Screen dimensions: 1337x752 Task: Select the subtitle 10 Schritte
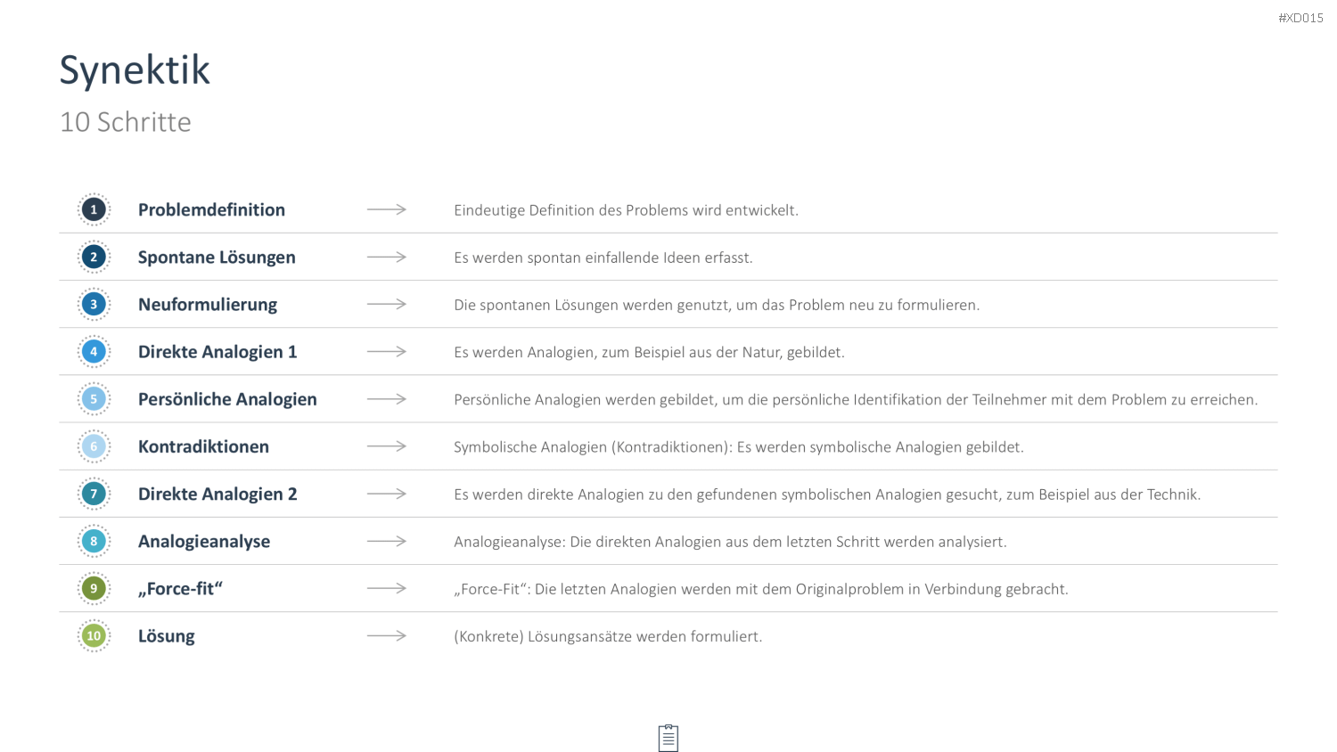coord(126,122)
